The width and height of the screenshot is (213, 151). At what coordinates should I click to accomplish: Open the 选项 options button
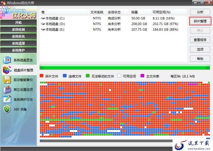[200, 50]
